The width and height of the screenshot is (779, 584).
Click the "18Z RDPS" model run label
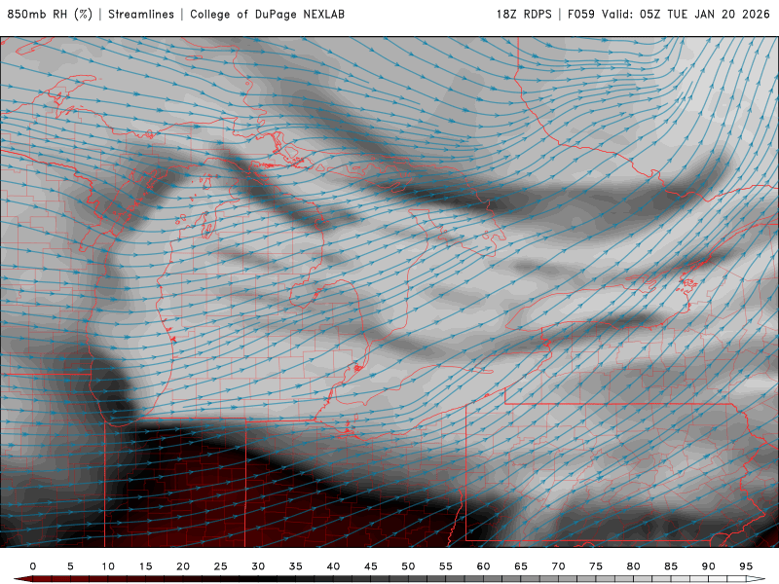coord(524,14)
